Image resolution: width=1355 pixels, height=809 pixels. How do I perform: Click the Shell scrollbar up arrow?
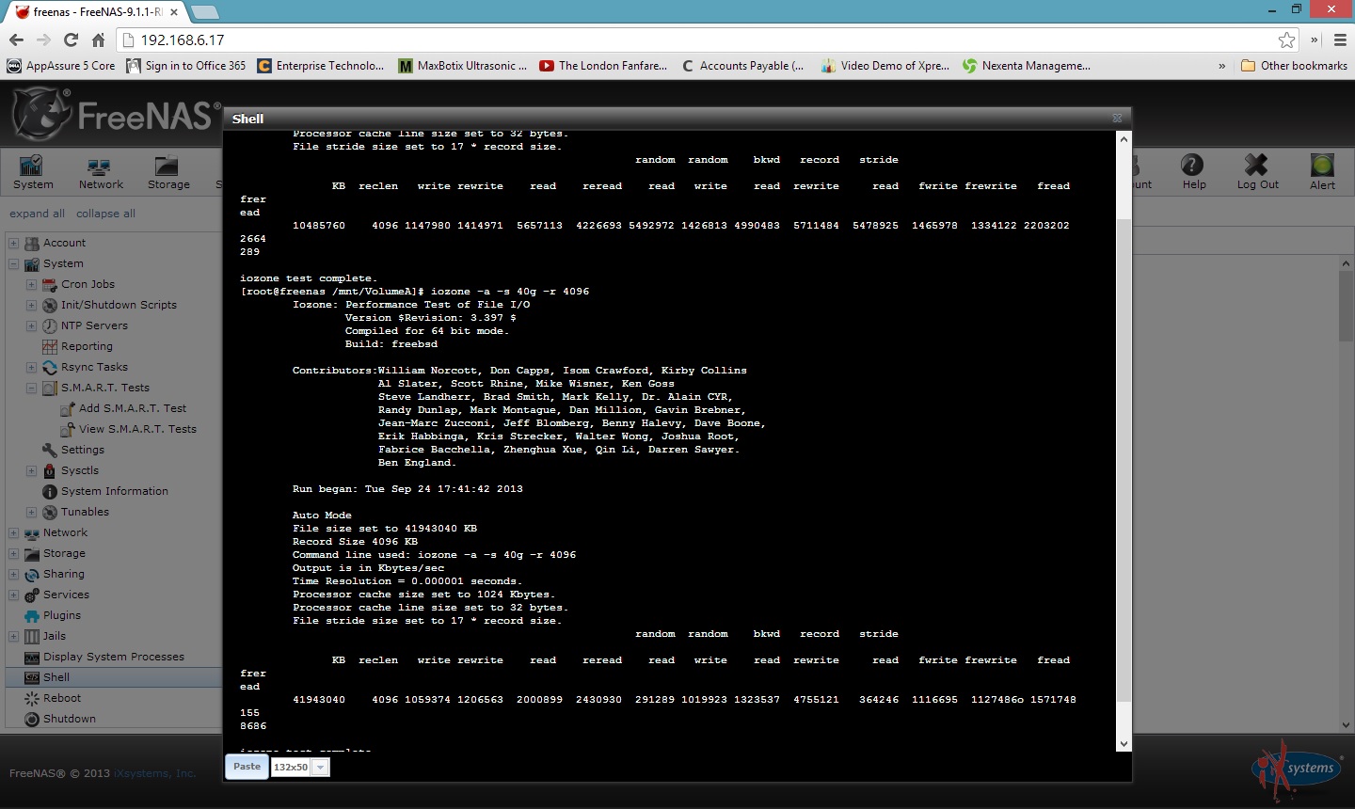tap(1124, 138)
